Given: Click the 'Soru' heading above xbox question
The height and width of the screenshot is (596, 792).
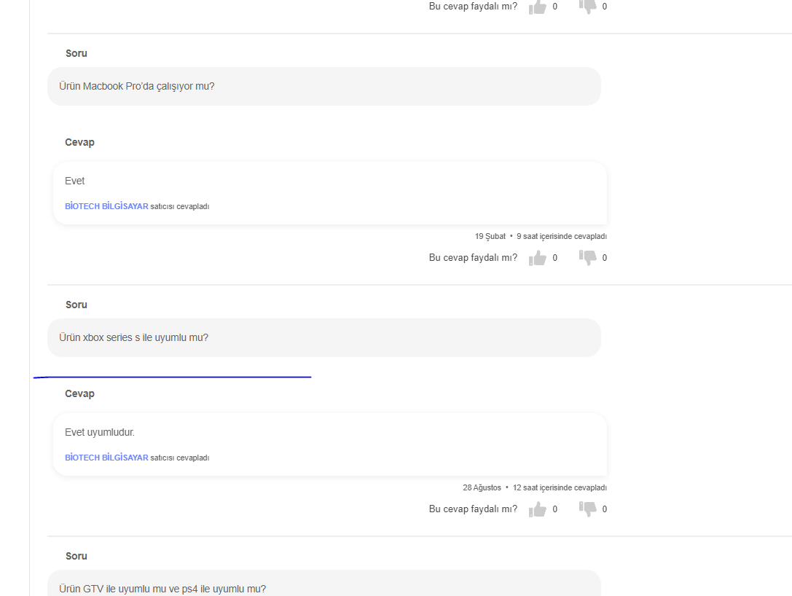Looking at the screenshot, I should point(77,305).
